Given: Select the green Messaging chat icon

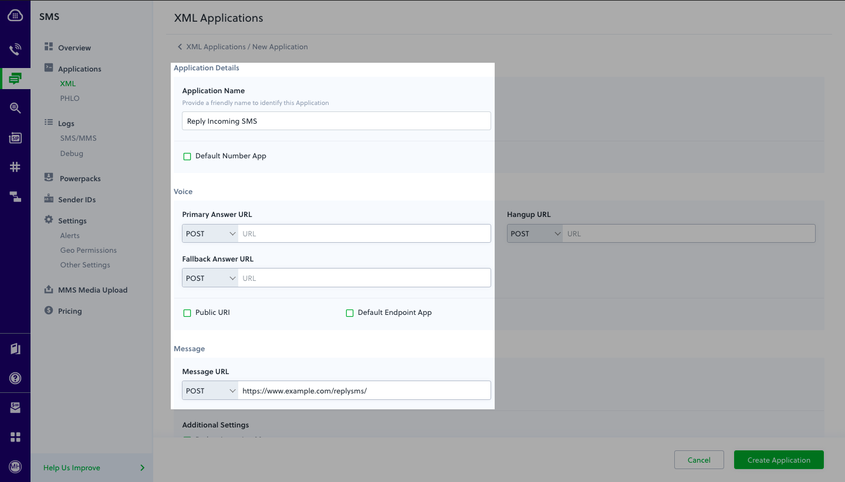Looking at the screenshot, I should point(15,78).
